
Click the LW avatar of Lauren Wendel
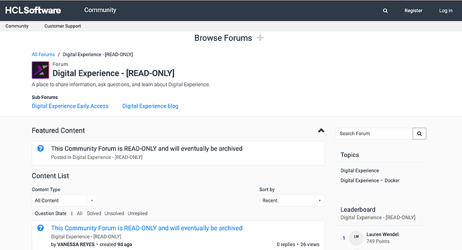356,238
